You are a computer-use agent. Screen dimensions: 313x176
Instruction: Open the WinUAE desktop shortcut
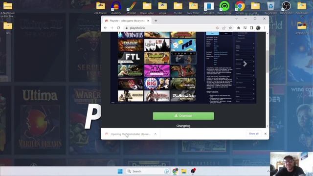tap(132, 8)
